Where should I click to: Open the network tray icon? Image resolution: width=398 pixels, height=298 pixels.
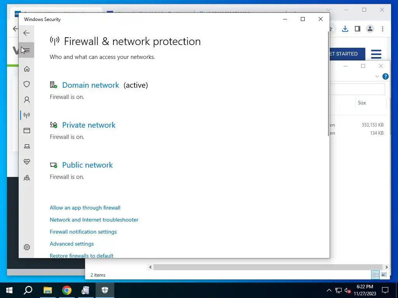[x=339, y=290]
